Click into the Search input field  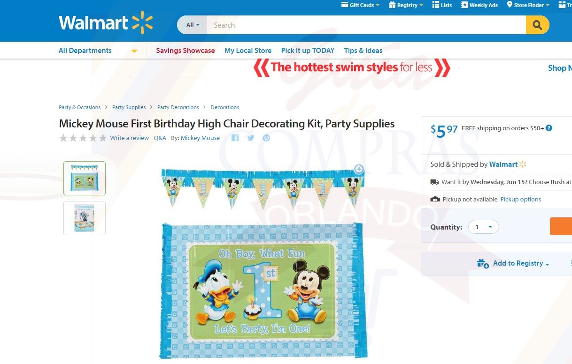click(x=366, y=25)
